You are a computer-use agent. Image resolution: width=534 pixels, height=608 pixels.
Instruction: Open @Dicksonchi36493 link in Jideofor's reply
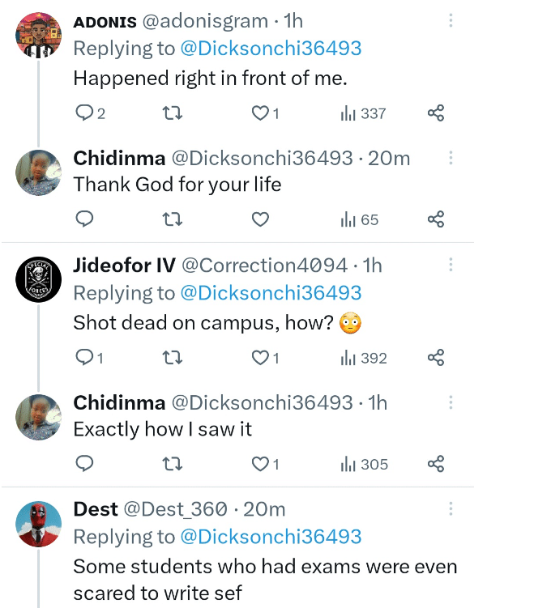tap(270, 292)
